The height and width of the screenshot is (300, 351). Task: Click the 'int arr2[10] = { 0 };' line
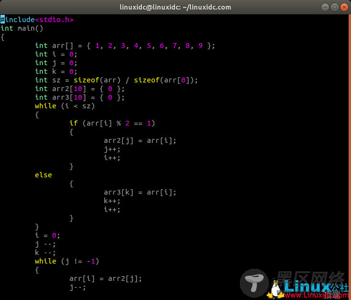click(x=80, y=89)
